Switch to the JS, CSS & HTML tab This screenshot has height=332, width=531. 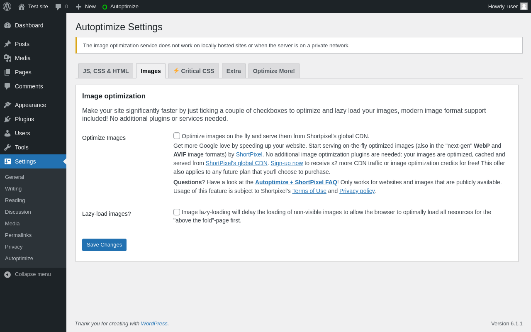pyautogui.click(x=106, y=71)
